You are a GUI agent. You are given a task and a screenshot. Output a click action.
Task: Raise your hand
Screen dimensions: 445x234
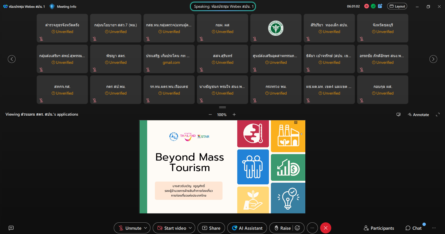click(x=283, y=228)
